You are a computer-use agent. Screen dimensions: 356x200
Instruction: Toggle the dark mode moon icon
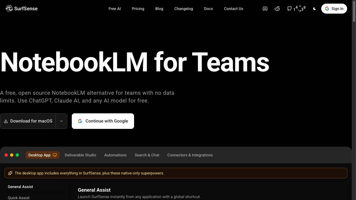click(315, 9)
